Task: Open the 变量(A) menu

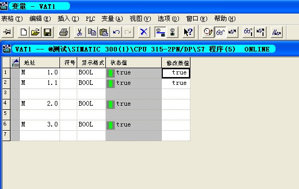Action: [x=112, y=19]
